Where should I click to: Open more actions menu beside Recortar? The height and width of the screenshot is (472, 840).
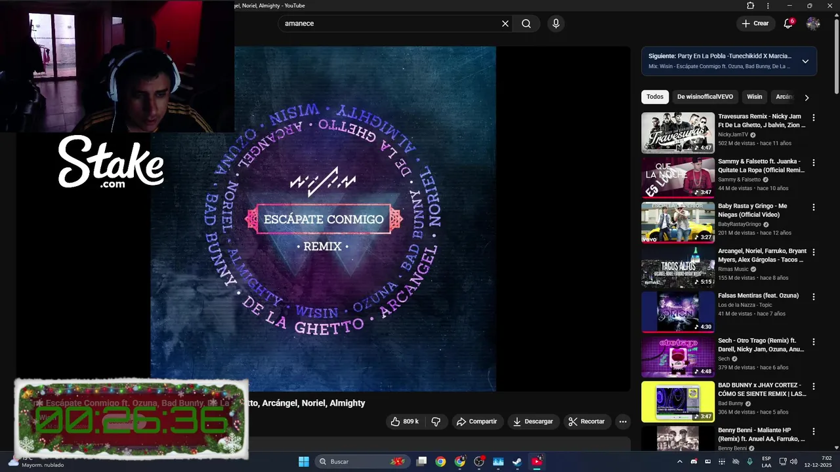tap(623, 422)
